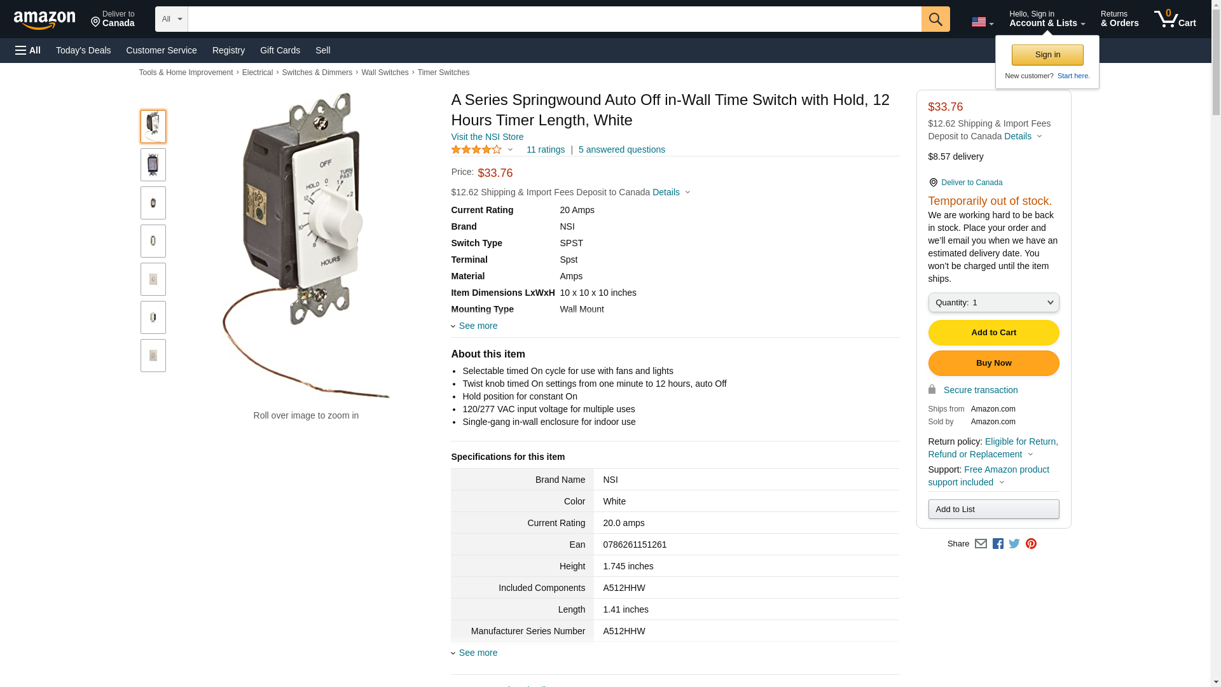Open the search category All dropdown
Viewport: 1221px width, 687px height.
click(171, 19)
